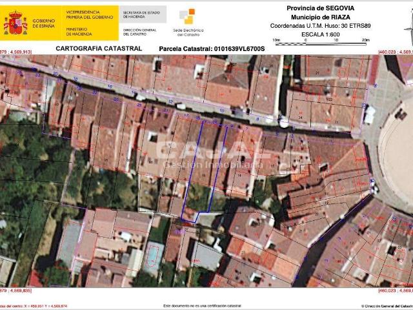Image resolution: width=413 pixels, height=310 pixels.
Task: Click the 'Municipio de RIAZA' heading
Action: [x=320, y=17]
